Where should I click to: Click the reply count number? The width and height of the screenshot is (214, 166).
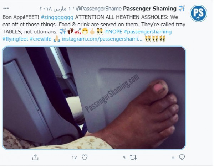tap(173, 158)
